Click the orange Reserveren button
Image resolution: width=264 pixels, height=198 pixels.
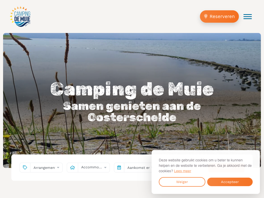(219, 16)
